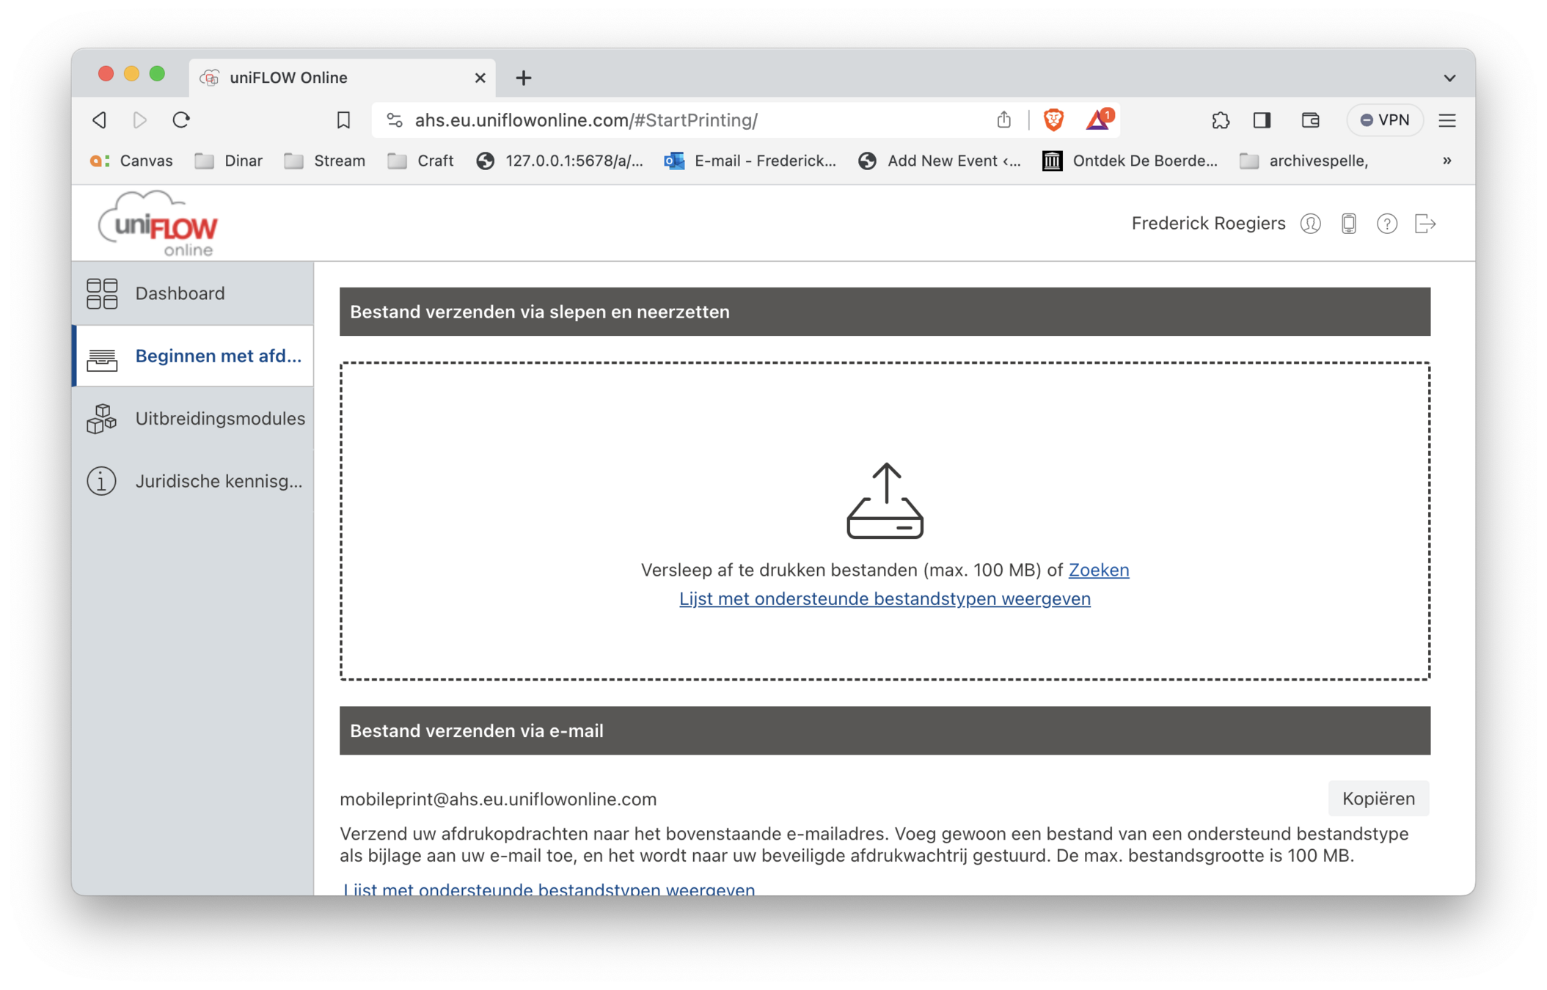This screenshot has width=1547, height=990.
Task: Click the upload tray icon in drop zone
Action: pyautogui.click(x=885, y=502)
